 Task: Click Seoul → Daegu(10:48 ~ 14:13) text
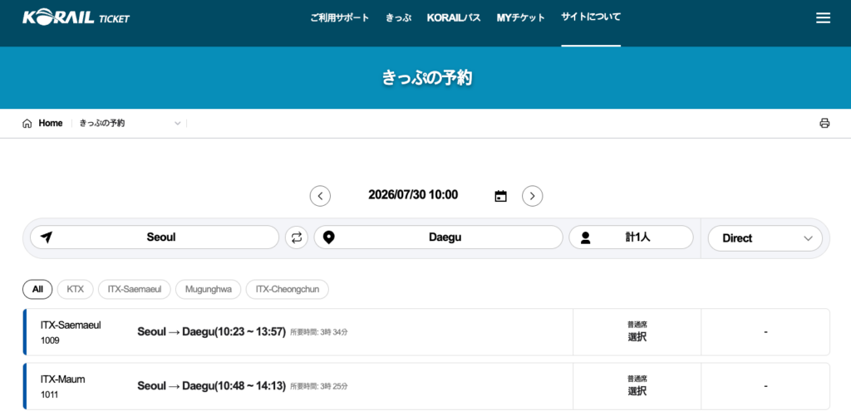pyautogui.click(x=212, y=386)
